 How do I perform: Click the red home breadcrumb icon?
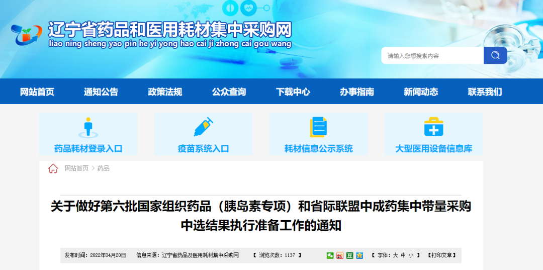tap(53, 168)
